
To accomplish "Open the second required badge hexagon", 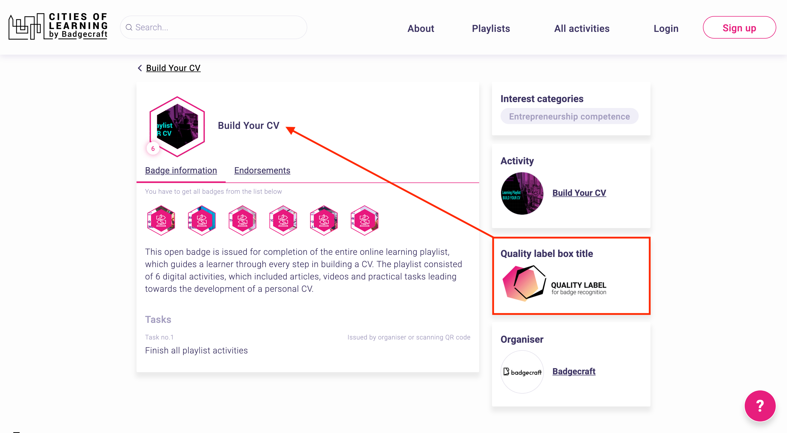I will click(202, 220).
